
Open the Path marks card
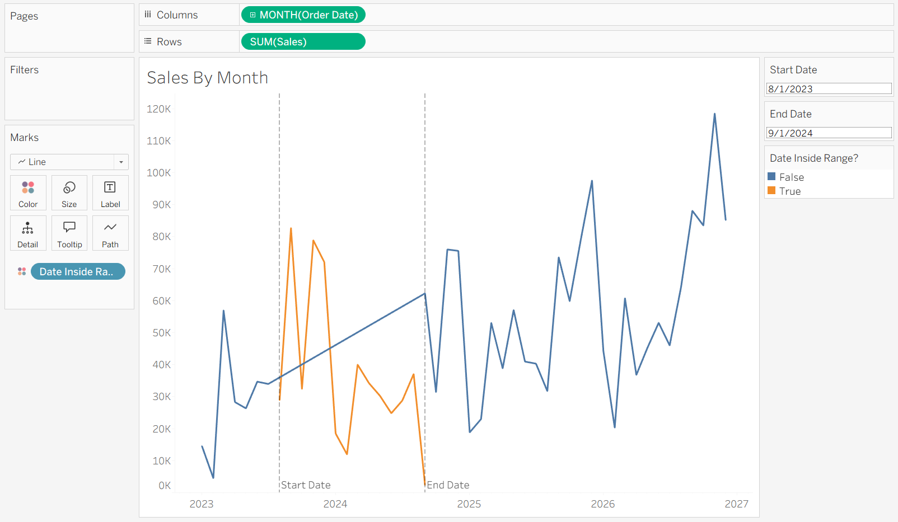tap(110, 233)
